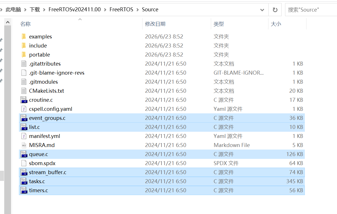This screenshot has width=337, height=214.
Task: Navigate to 此电脑 in breadcrumb
Action: pos(13,10)
